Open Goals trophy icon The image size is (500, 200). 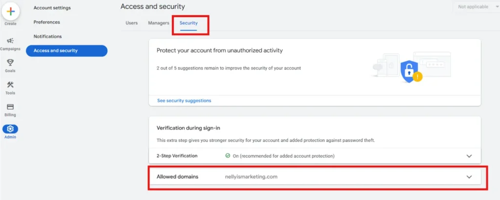click(x=10, y=62)
